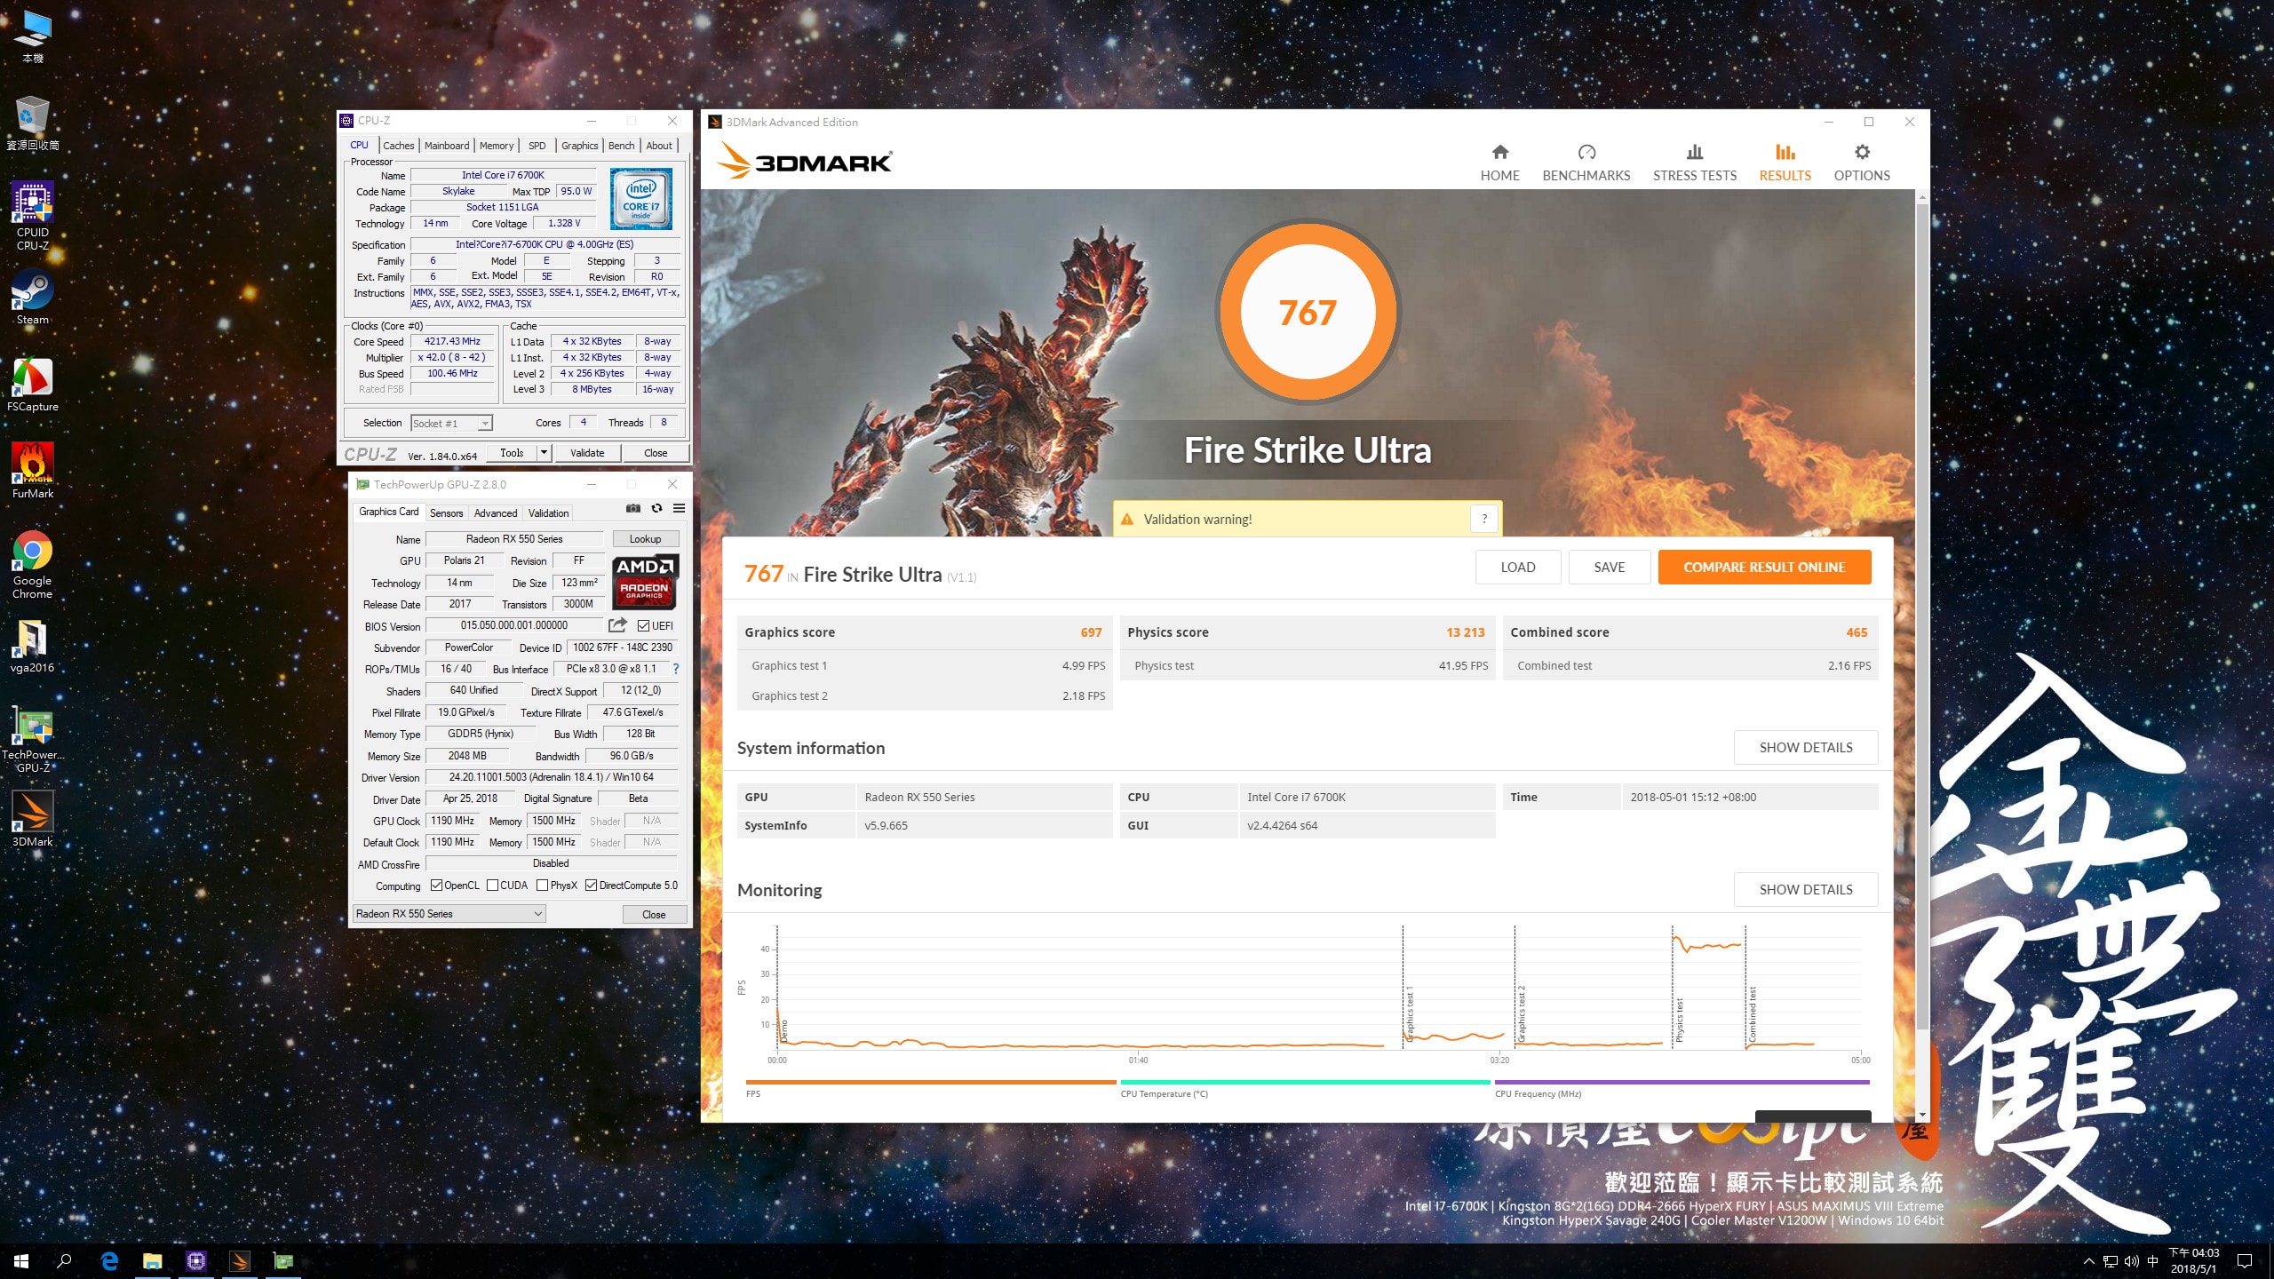This screenshot has width=2274, height=1279.
Task: Launch Microsoft Edge from taskbar
Action: [x=109, y=1260]
